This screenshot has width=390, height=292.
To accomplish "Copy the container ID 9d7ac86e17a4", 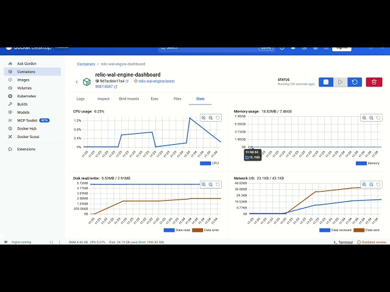I will tap(127, 81).
